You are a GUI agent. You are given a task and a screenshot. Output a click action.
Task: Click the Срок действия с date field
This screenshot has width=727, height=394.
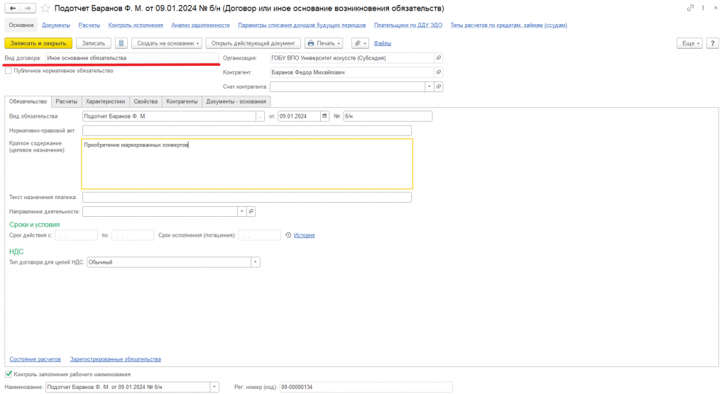[76, 235]
